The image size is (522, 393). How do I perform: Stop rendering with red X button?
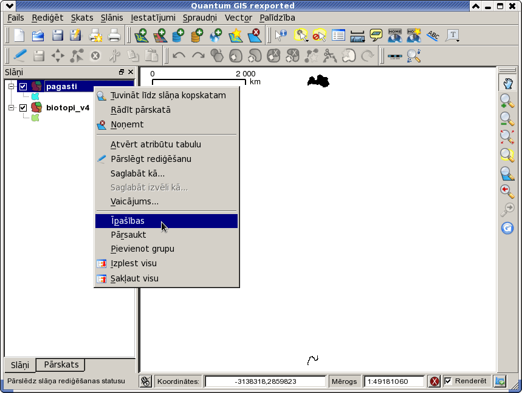coord(434,381)
